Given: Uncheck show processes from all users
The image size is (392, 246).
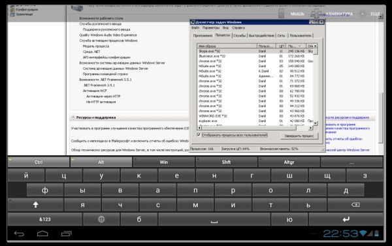Looking at the screenshot, I should [x=199, y=135].
